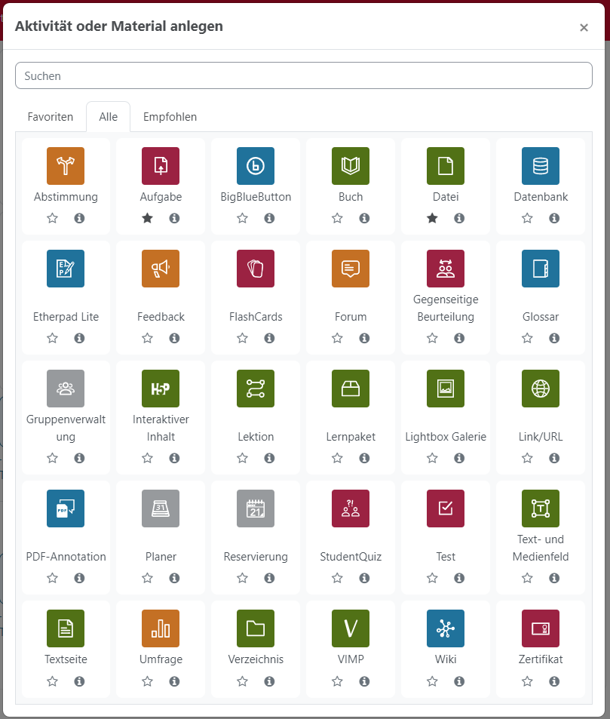Open the Wiki activity icon
This screenshot has height=719, width=610.
point(446,628)
